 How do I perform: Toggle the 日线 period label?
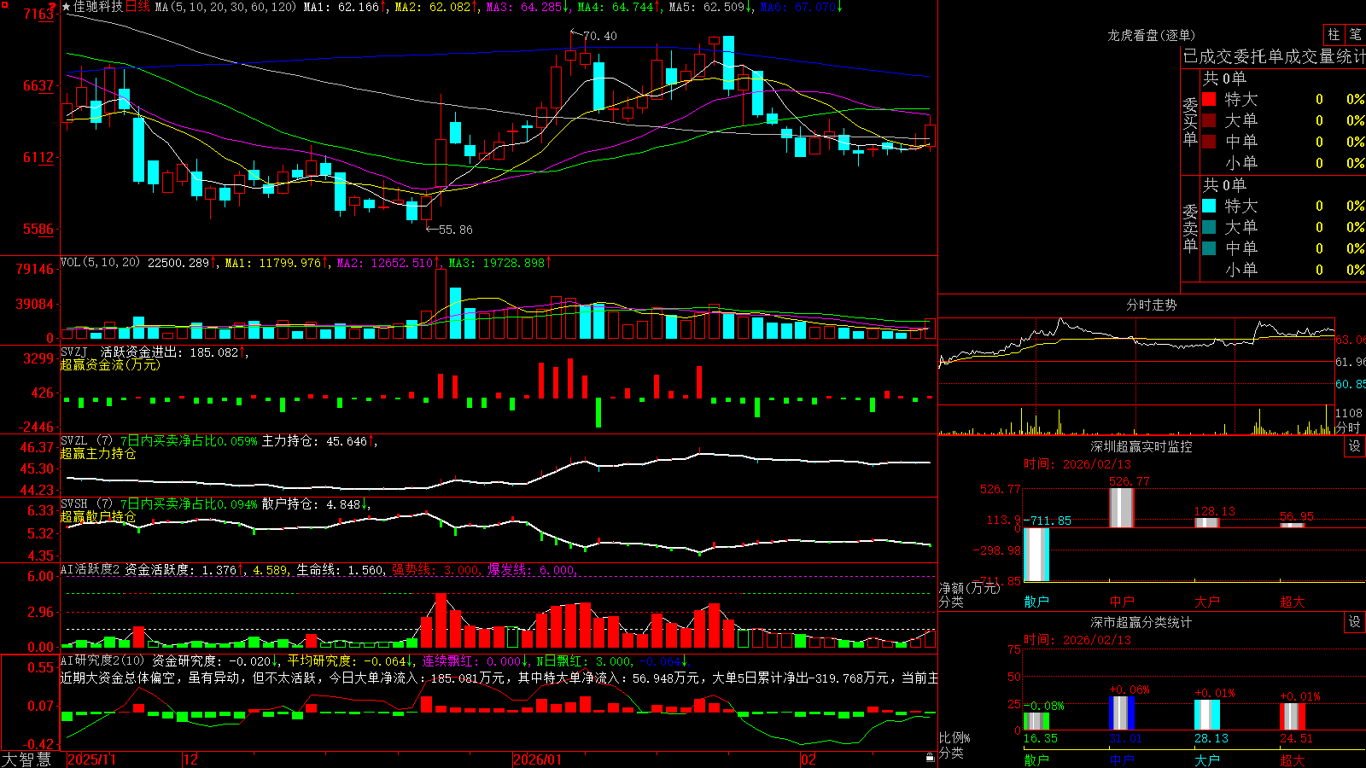[137, 7]
